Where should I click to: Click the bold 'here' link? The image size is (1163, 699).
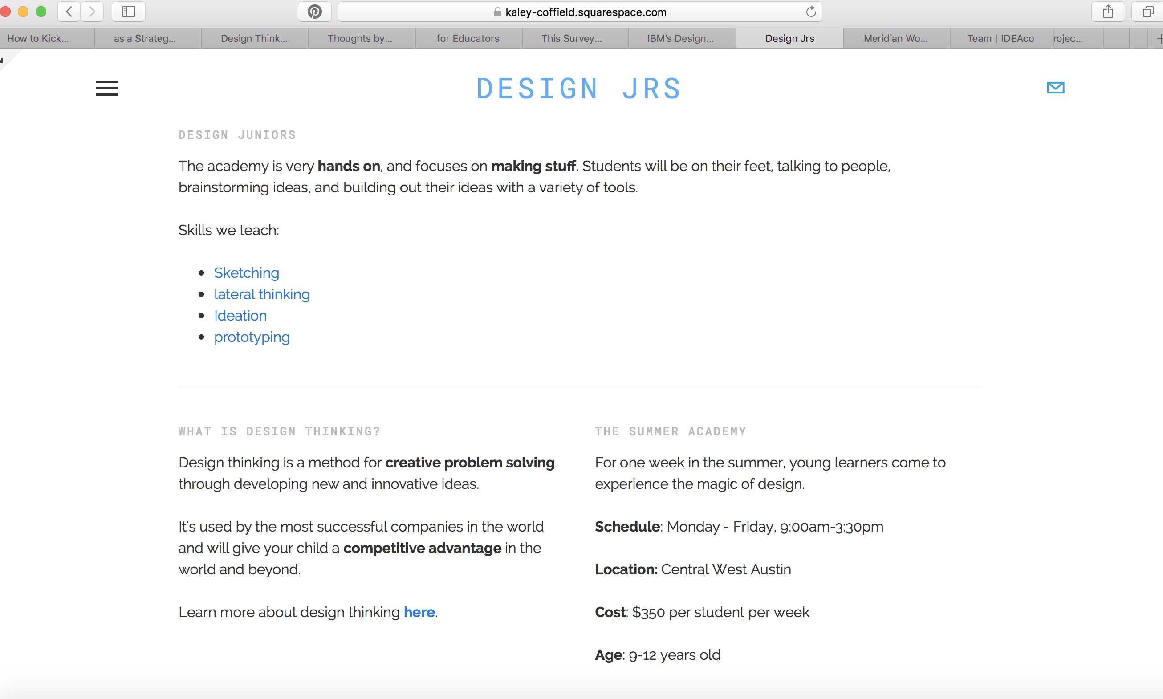(419, 612)
